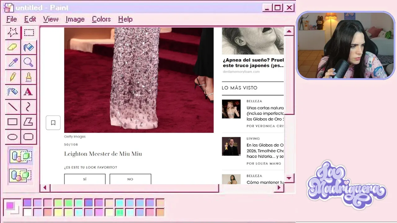The width and height of the screenshot is (397, 223).
Task: Click the 'Leighton Meester de Miu Miu' caption
Action: click(x=103, y=154)
